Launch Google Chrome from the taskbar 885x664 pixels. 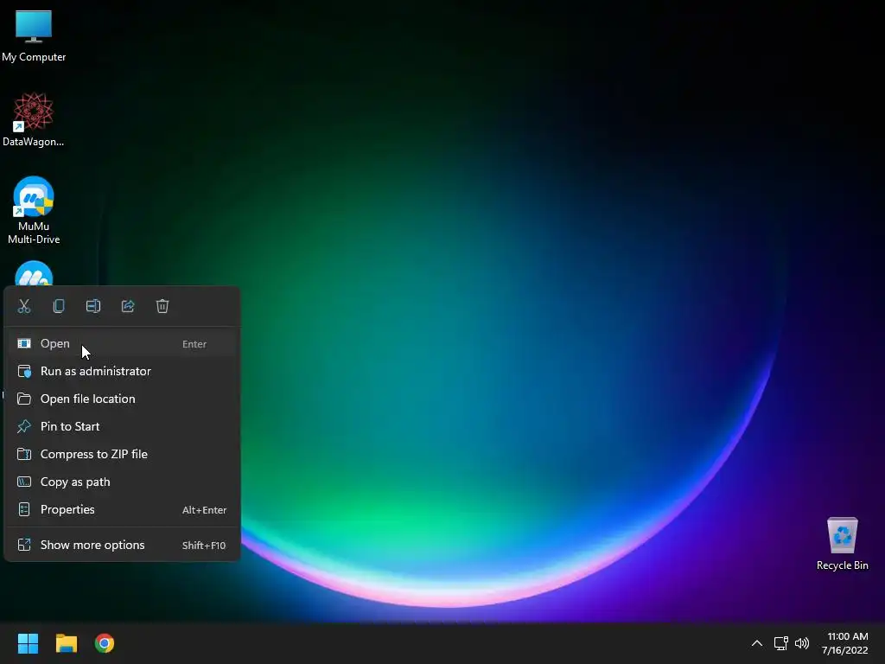tap(105, 643)
